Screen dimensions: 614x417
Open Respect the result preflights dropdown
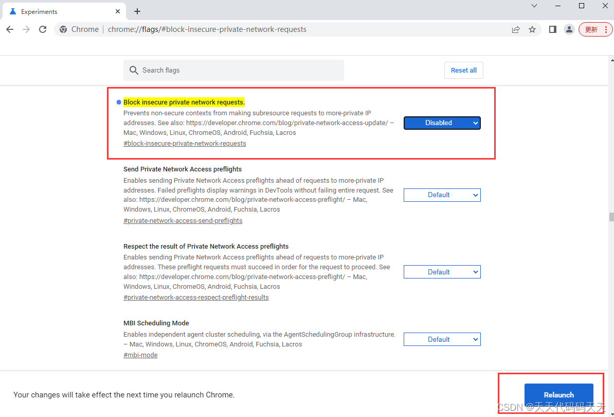(x=442, y=272)
